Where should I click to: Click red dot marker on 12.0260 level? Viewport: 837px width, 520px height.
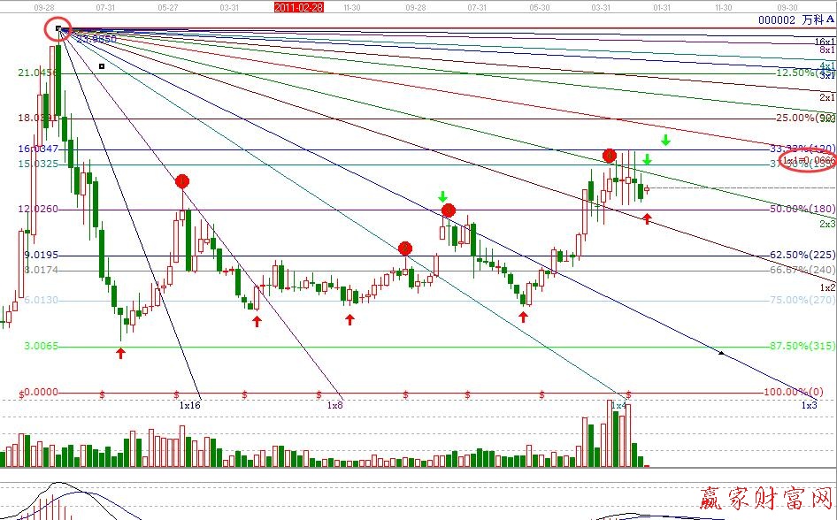tap(449, 210)
